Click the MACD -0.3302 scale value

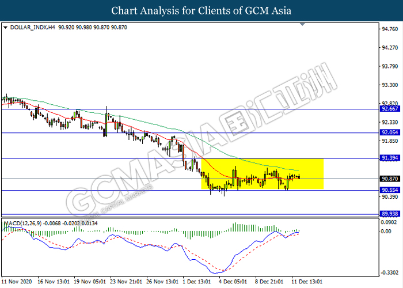(390, 272)
